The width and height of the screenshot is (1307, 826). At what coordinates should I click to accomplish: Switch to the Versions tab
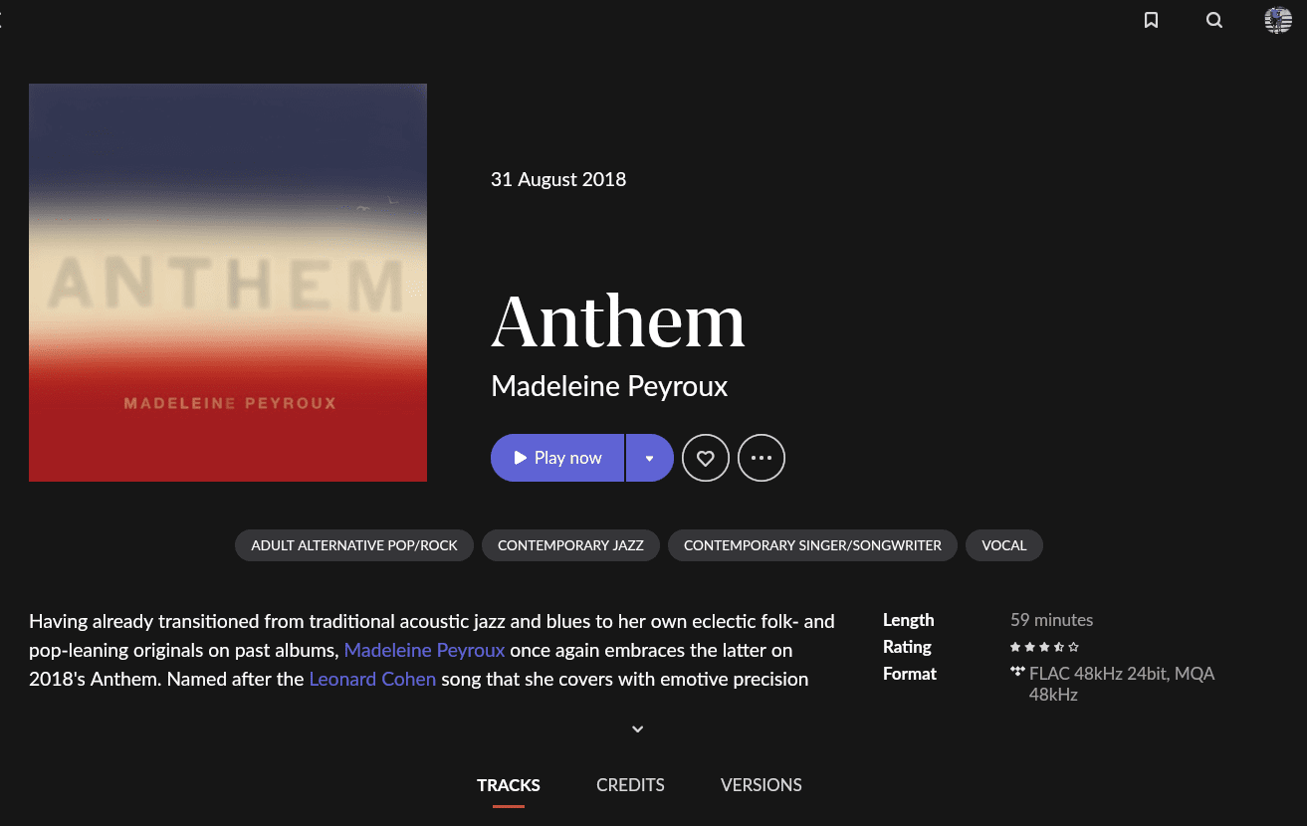[762, 785]
